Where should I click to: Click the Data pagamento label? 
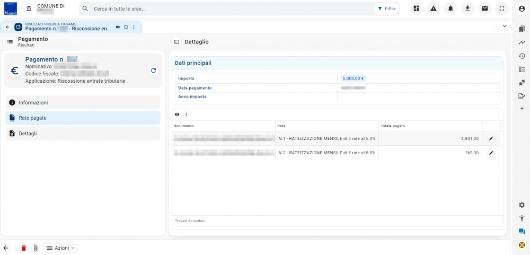(x=195, y=88)
